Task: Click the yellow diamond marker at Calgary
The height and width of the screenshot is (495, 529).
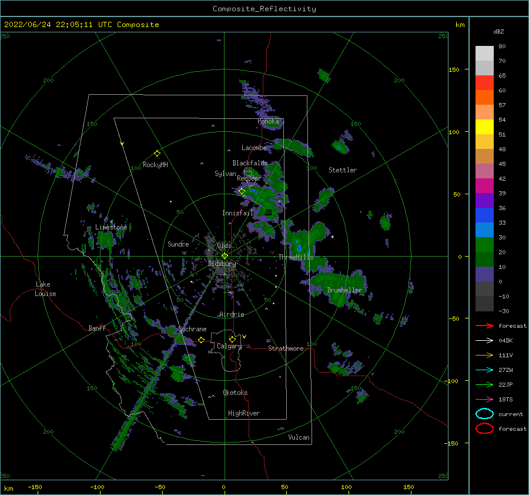Action: [232, 339]
